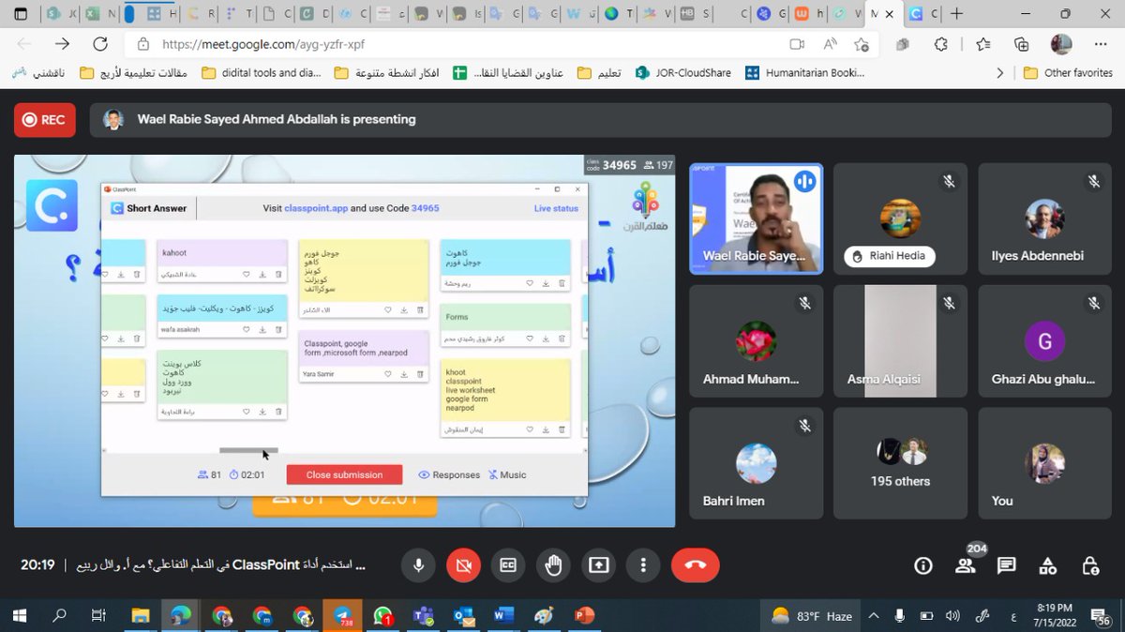The image size is (1125, 632).
Task: Open the Meet activities shapes icon
Action: click(1048, 565)
